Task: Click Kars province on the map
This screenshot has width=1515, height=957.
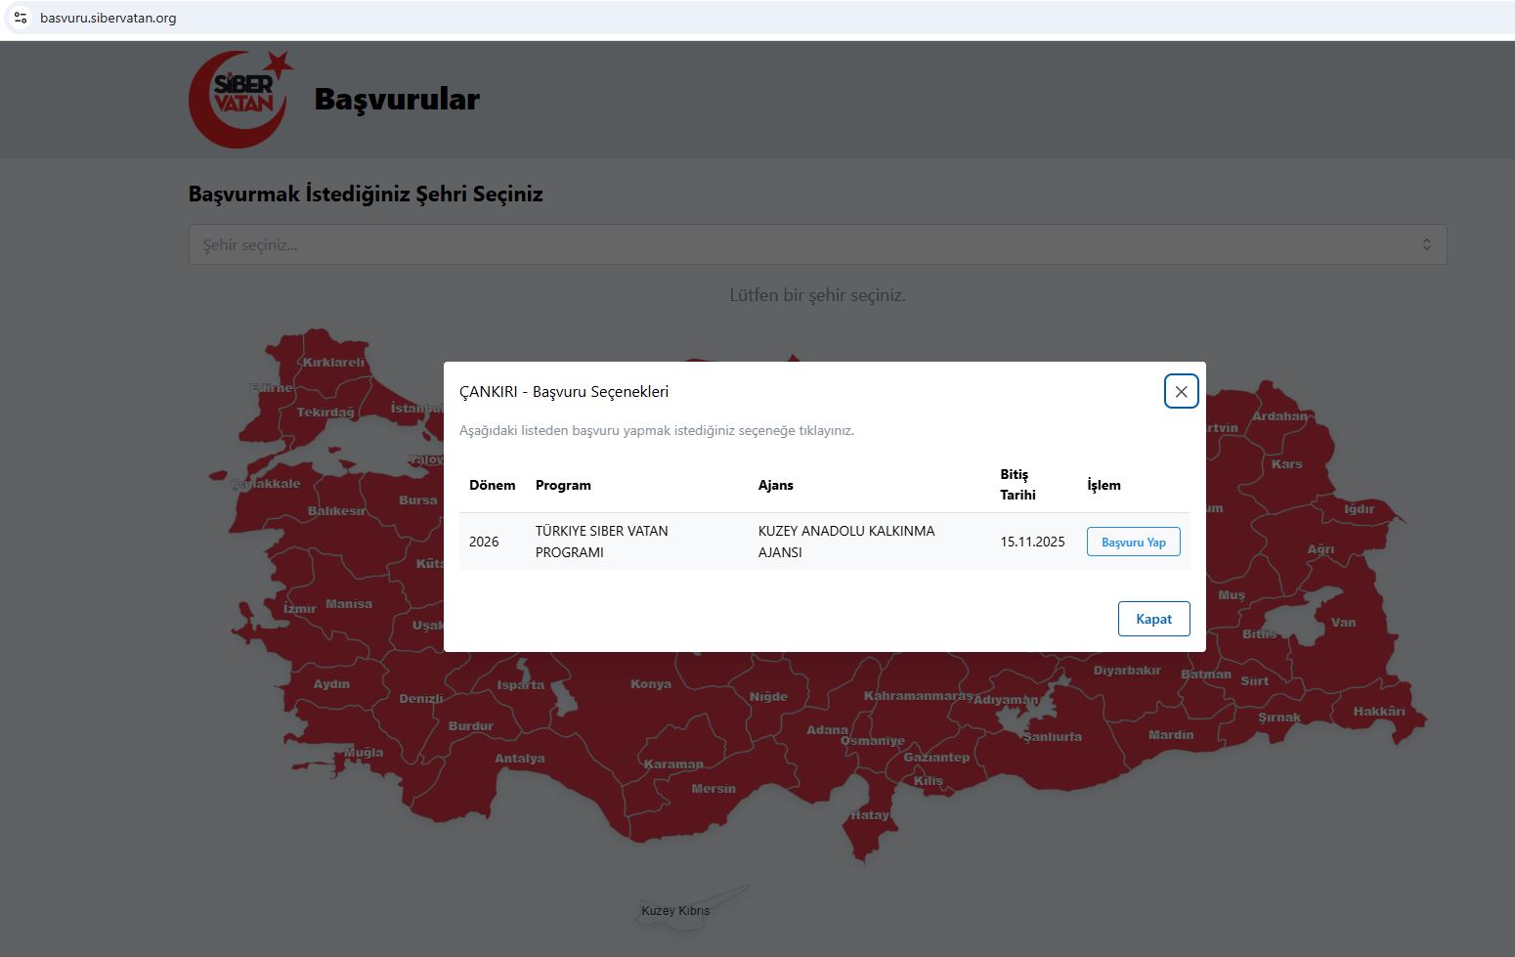Action: pyautogui.click(x=1286, y=464)
